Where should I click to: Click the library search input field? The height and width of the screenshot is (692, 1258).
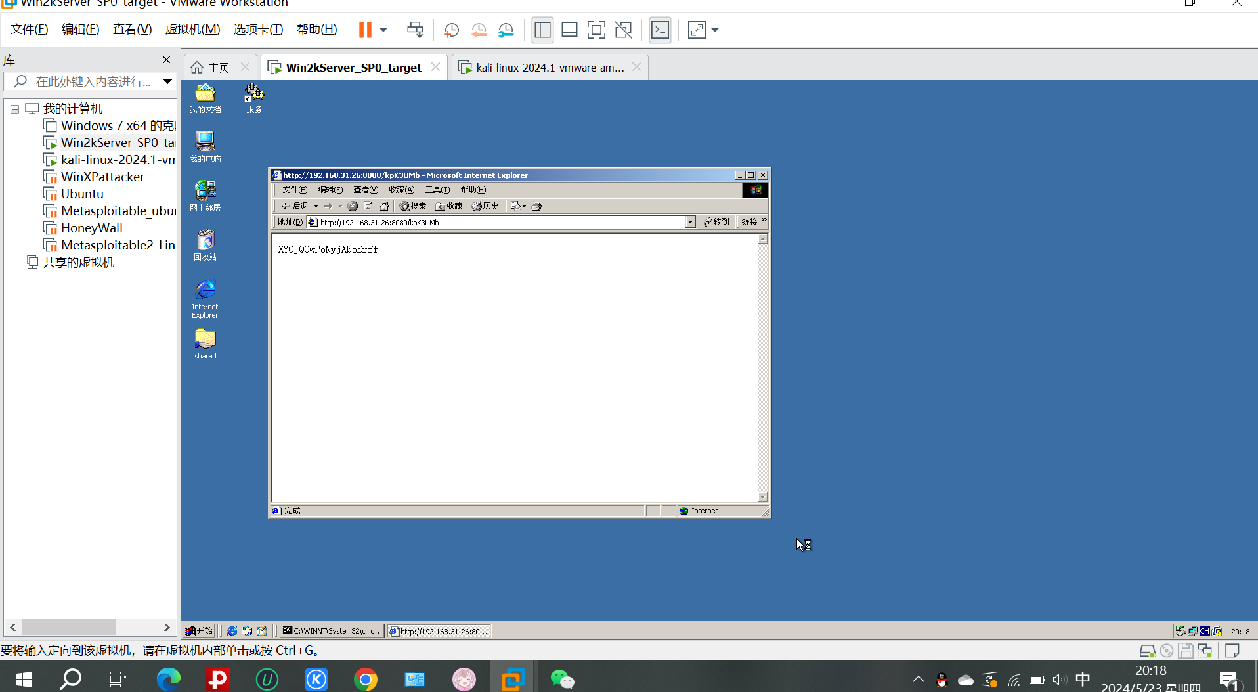[x=92, y=81]
